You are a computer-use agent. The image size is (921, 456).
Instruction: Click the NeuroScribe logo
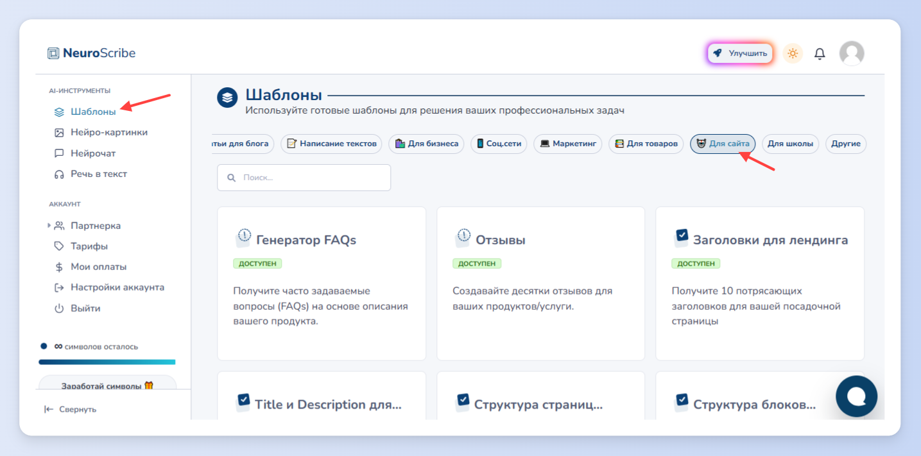pos(92,53)
